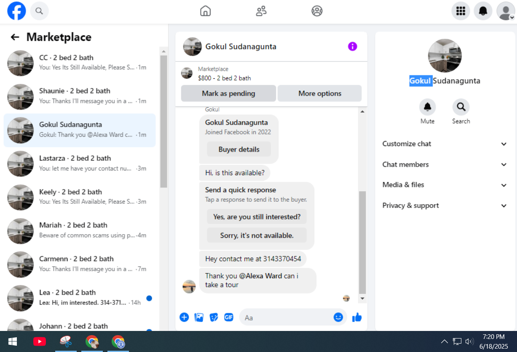Image resolution: width=517 pixels, height=352 pixels.
Task: Go to the Home feed icon
Action: point(205,11)
